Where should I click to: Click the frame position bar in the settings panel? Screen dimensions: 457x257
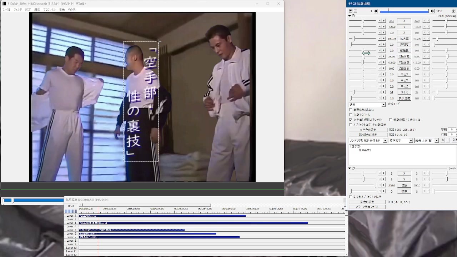[x=404, y=11]
